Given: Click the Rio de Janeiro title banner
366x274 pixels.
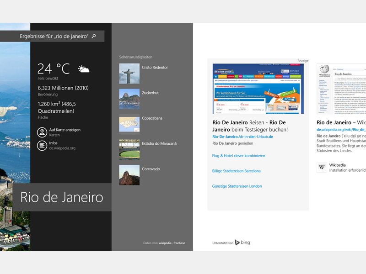Looking at the screenshot, I should tap(62, 197).
